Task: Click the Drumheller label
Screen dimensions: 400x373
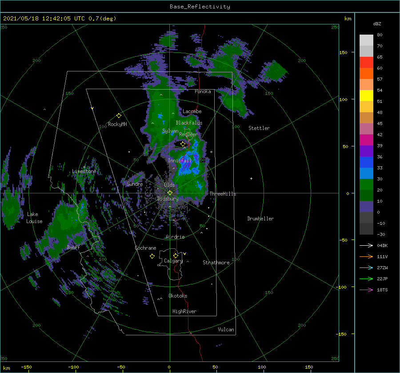Action: click(260, 219)
